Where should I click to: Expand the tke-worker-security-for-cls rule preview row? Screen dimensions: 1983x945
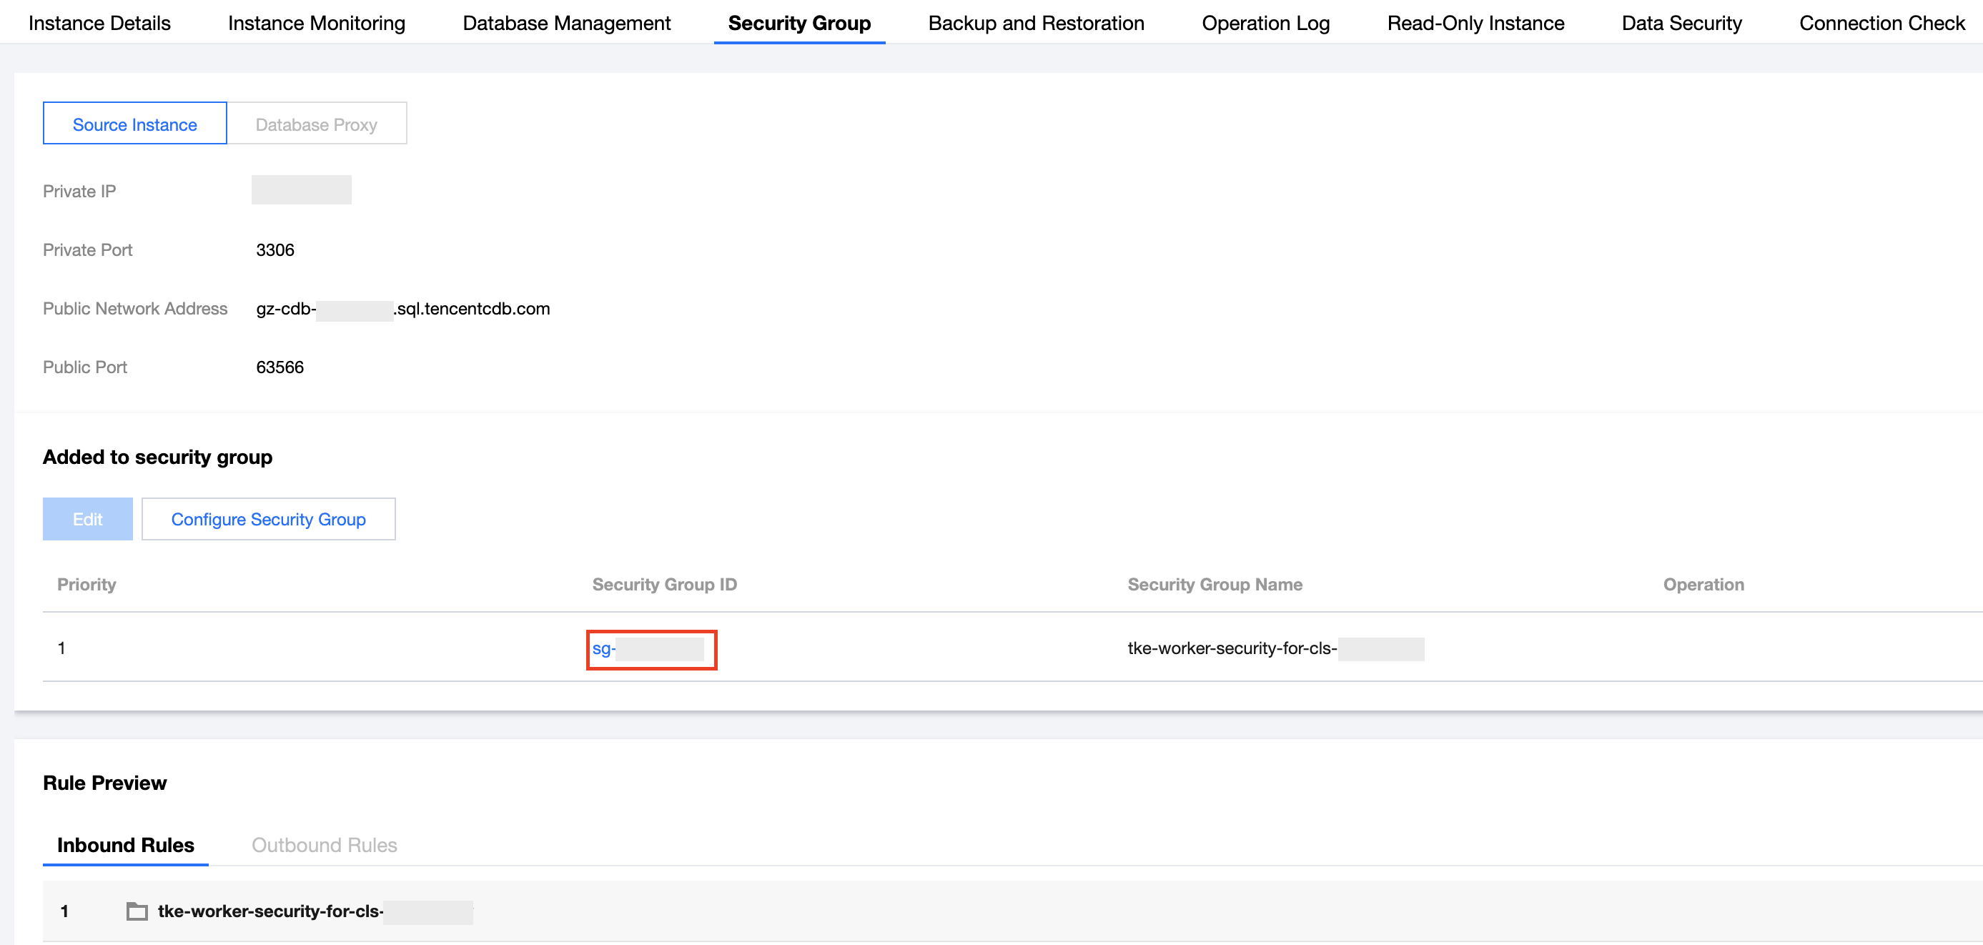(269, 911)
